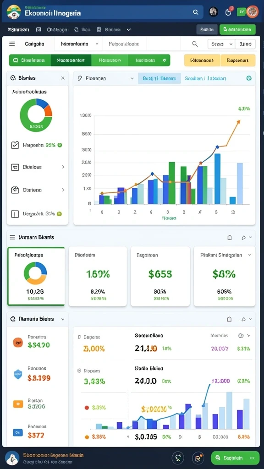
Task: Click the round phone icon in bottom bar
Action: pyautogui.click(x=177, y=458)
